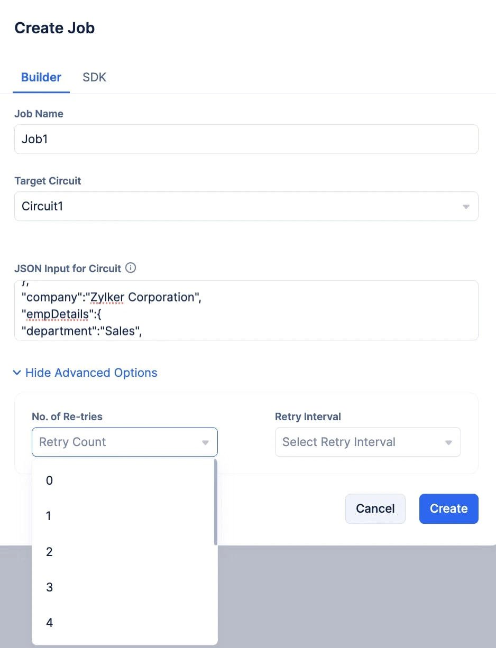496x648 pixels.
Task: Click the Retry Interval dropdown arrow
Action: click(448, 442)
